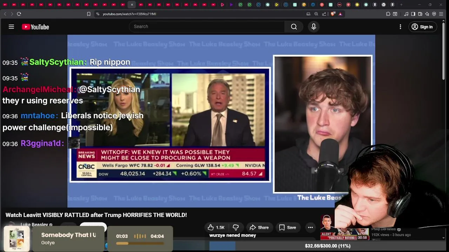Screen dimensions: 449x252
Task: Open the zoom magnifier in address bar
Action: pos(316,14)
